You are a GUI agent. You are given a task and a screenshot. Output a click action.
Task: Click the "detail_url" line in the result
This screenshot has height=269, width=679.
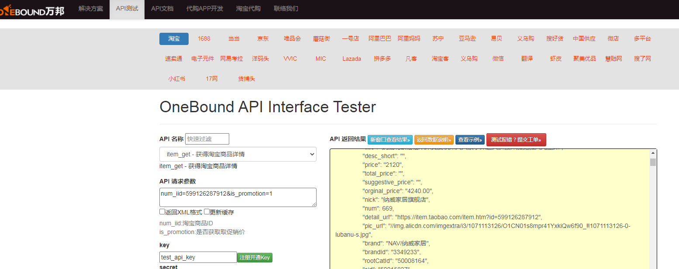452,217
